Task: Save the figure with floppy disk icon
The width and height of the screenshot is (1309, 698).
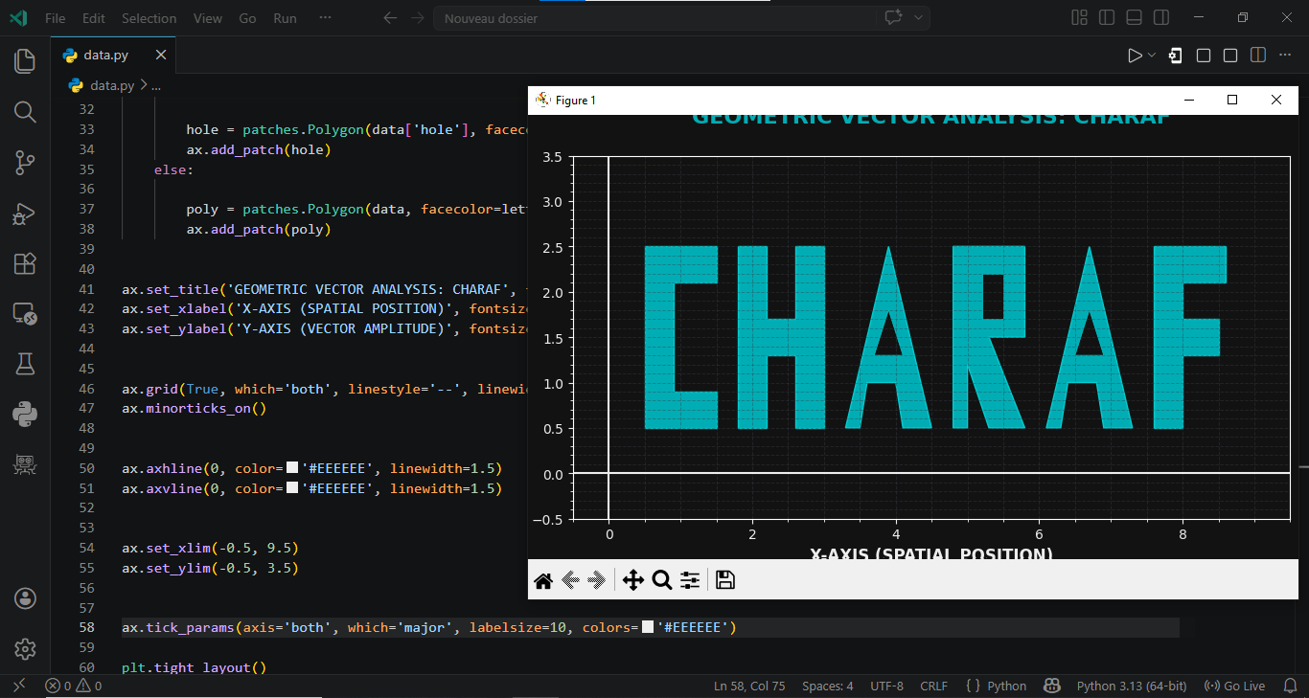Action: click(725, 580)
